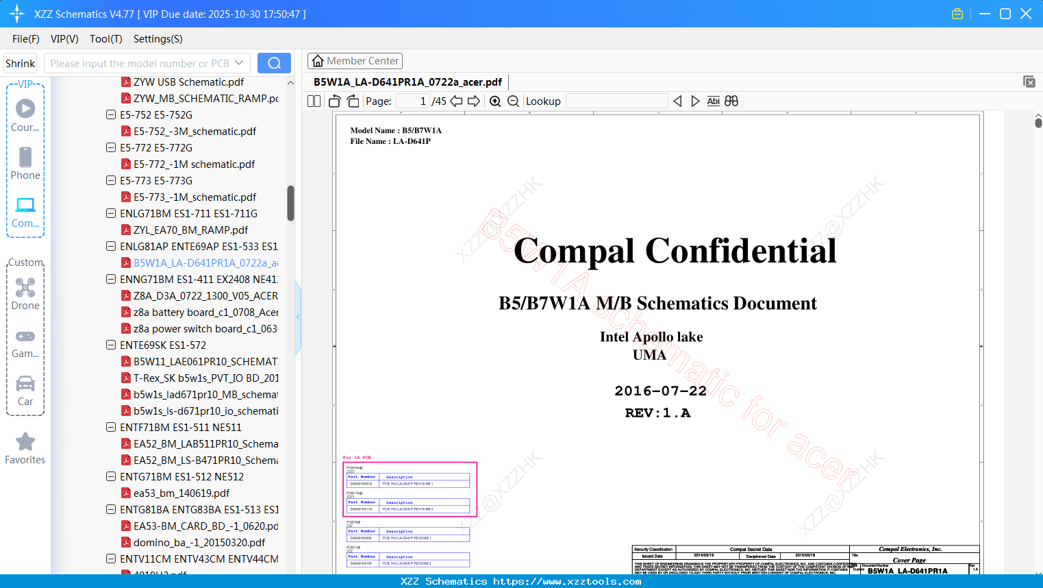Click the XZZ Schematics app logo

(x=17, y=14)
